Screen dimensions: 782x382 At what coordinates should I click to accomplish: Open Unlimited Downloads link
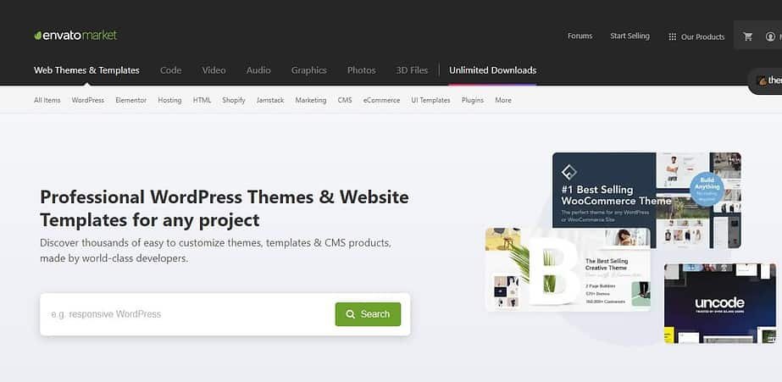coord(493,70)
